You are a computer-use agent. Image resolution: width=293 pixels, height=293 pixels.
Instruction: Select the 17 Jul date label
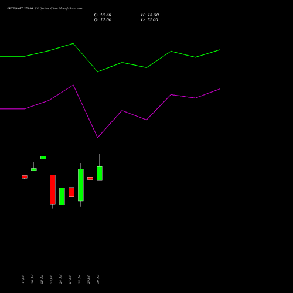point(23,280)
